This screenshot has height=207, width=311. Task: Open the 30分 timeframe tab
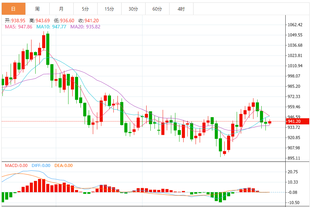point(133,9)
